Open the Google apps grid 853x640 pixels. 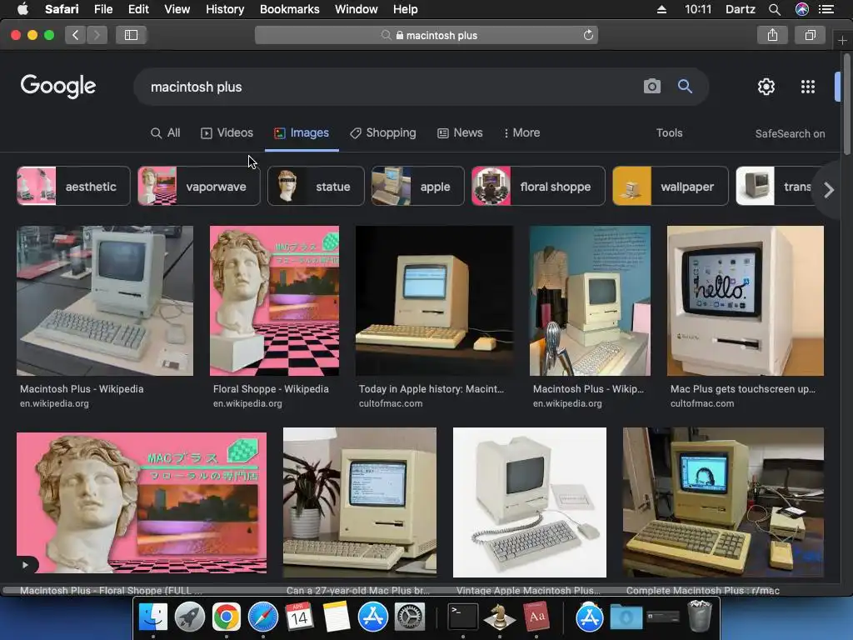(x=808, y=87)
